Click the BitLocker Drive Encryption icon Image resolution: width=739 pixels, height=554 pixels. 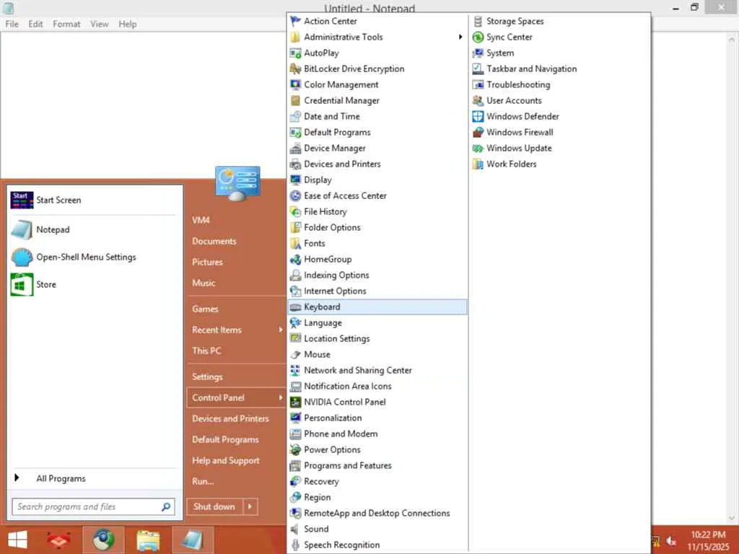(x=295, y=69)
